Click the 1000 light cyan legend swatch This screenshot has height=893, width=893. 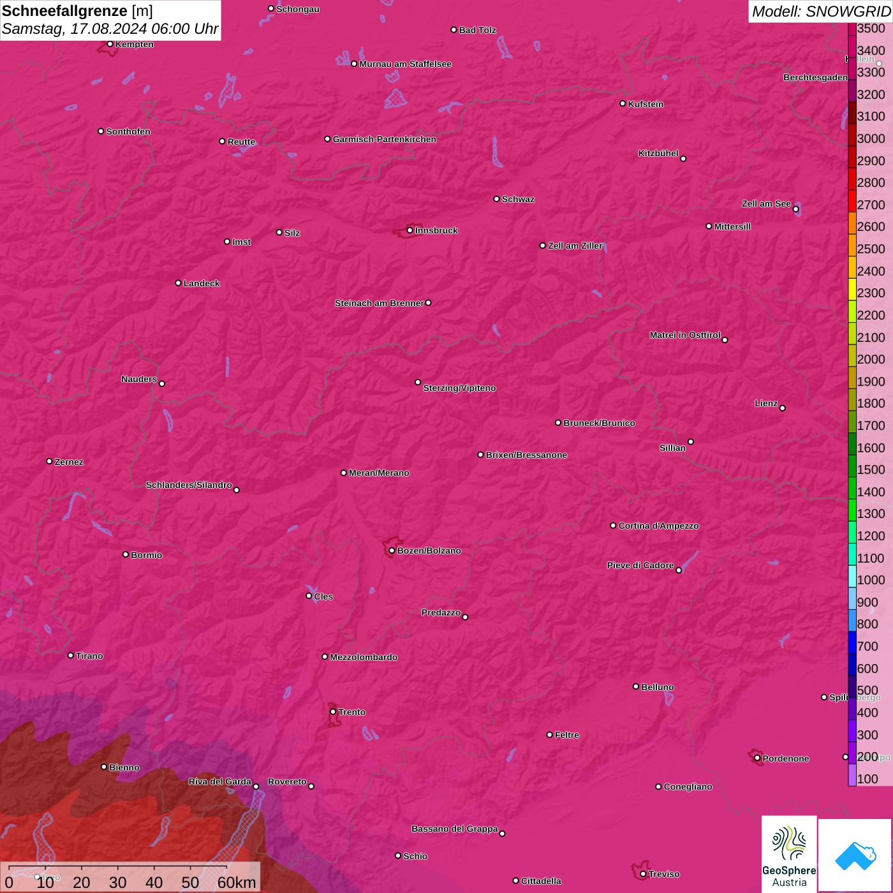[x=852, y=577]
